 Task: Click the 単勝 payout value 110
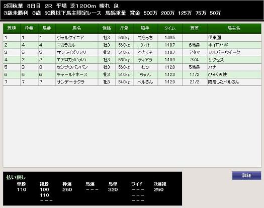click(x=22, y=189)
